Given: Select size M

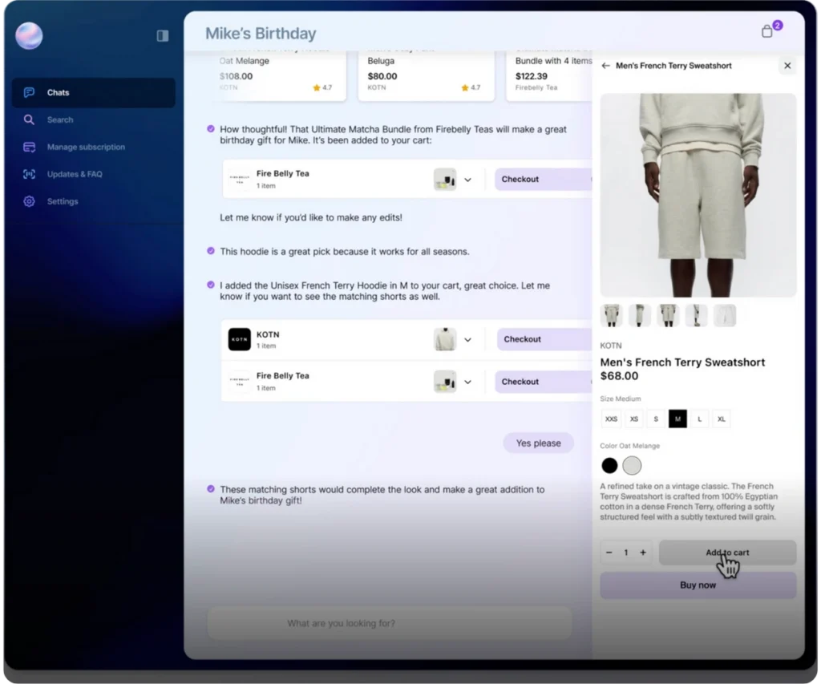Looking at the screenshot, I should (677, 419).
